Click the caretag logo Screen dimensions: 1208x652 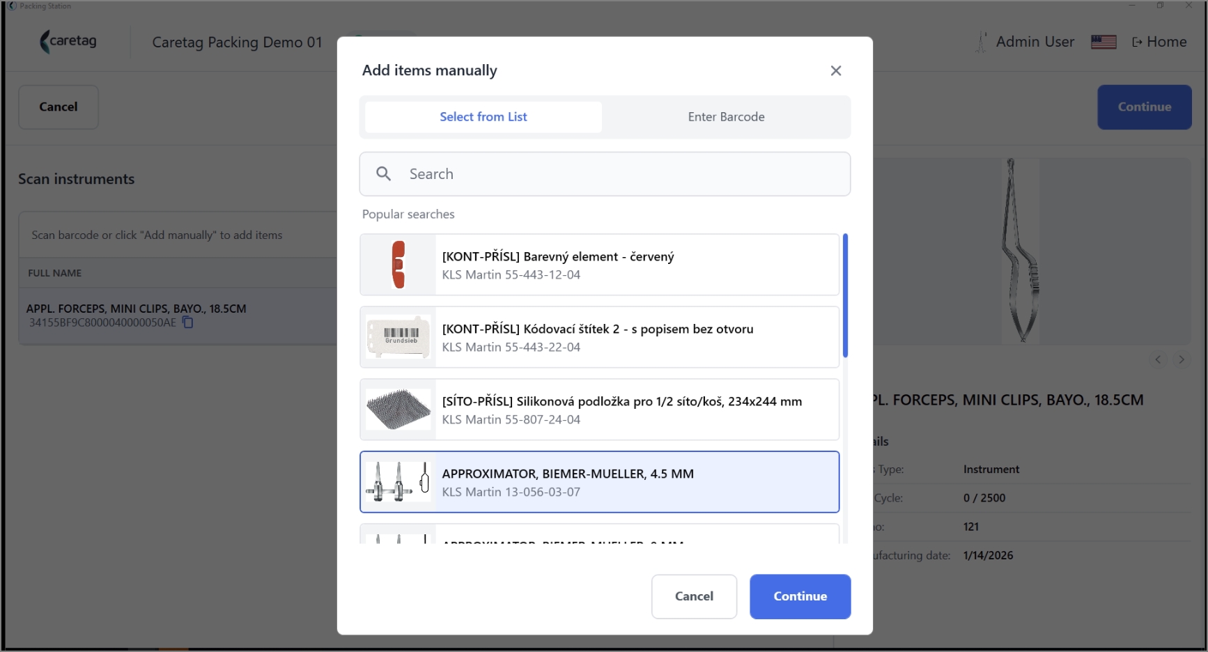pyautogui.click(x=68, y=42)
